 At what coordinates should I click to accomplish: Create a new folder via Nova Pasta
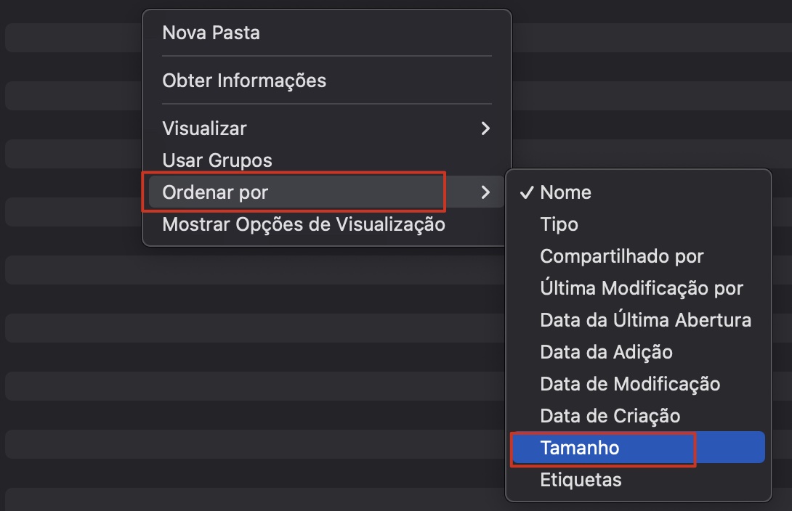tap(211, 32)
